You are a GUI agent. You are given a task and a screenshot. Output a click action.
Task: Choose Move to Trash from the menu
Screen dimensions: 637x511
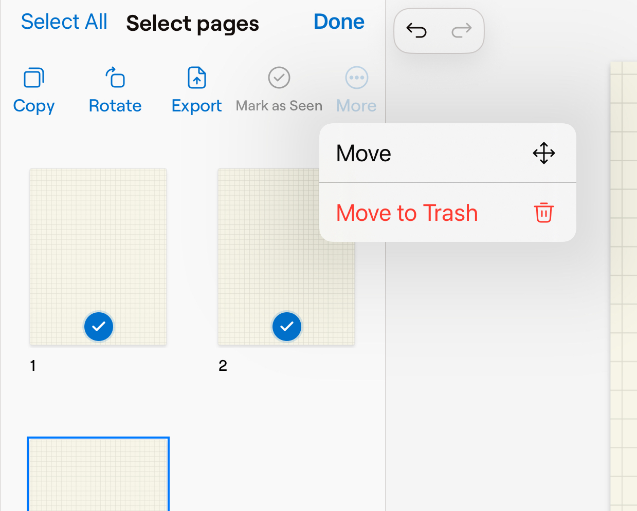coord(407,213)
